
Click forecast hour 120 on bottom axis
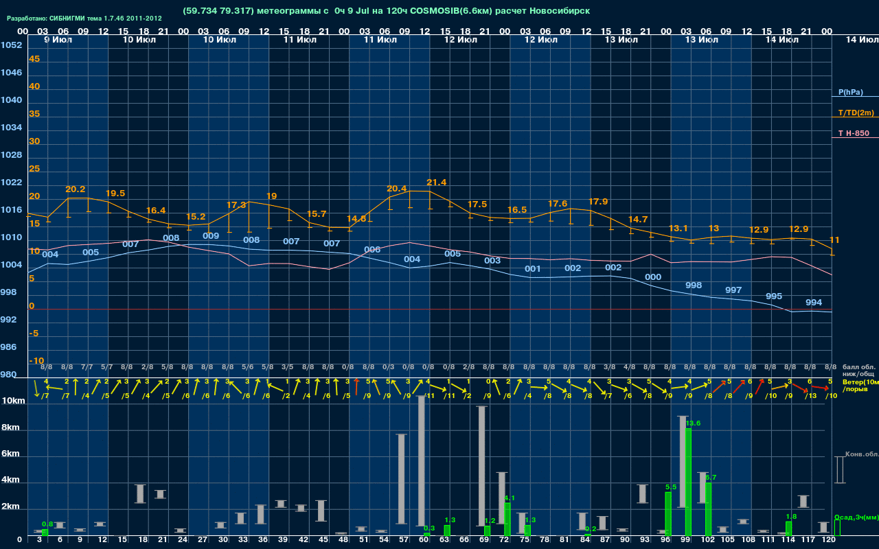829,541
